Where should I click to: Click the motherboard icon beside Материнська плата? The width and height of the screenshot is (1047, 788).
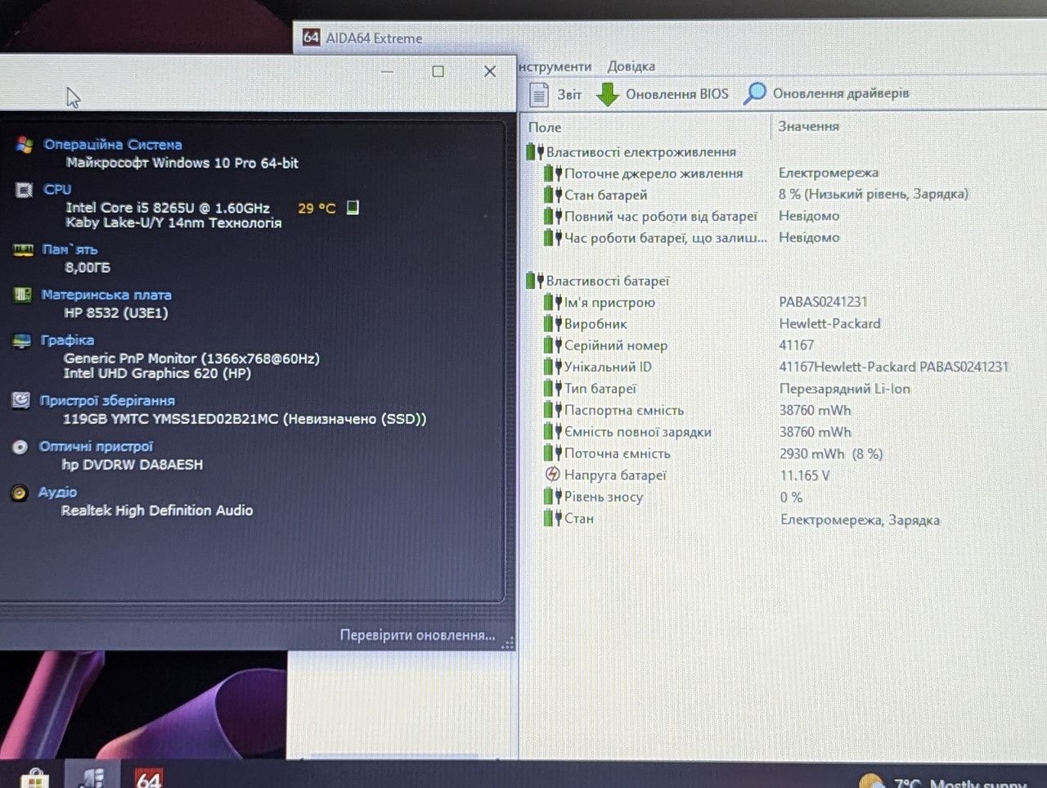[x=22, y=295]
